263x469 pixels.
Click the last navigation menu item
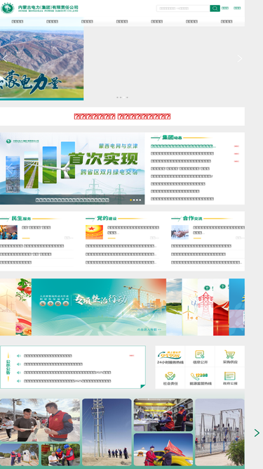pos(227,22)
